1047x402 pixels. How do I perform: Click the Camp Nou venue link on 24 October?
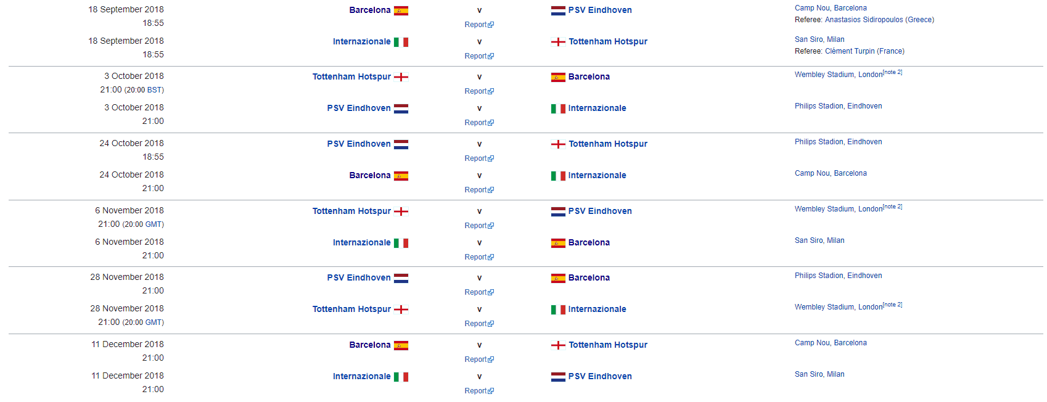coord(831,173)
